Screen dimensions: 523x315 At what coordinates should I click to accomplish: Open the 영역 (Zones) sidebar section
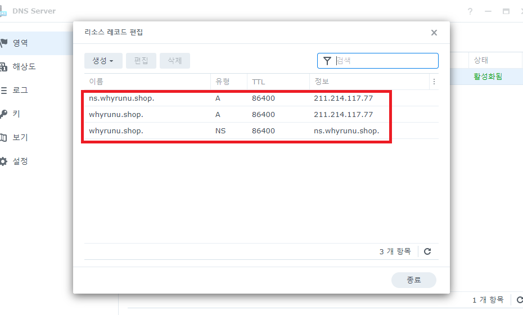coord(37,43)
